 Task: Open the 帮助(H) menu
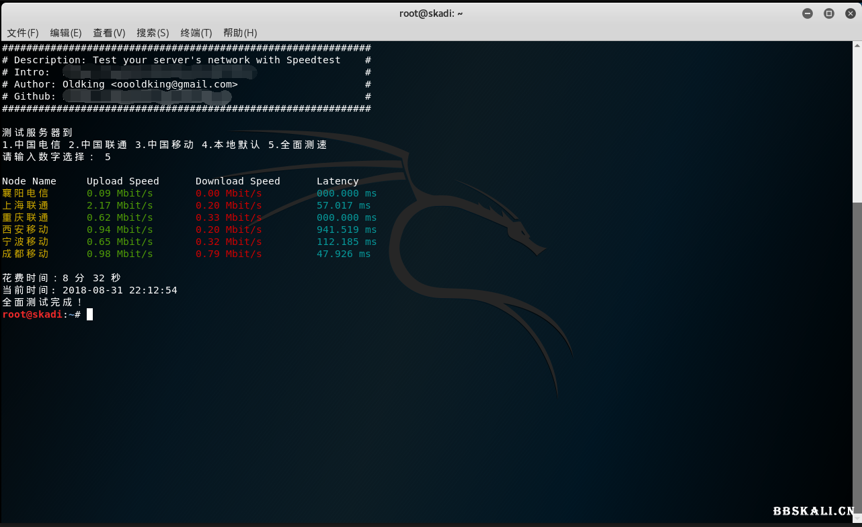[240, 33]
